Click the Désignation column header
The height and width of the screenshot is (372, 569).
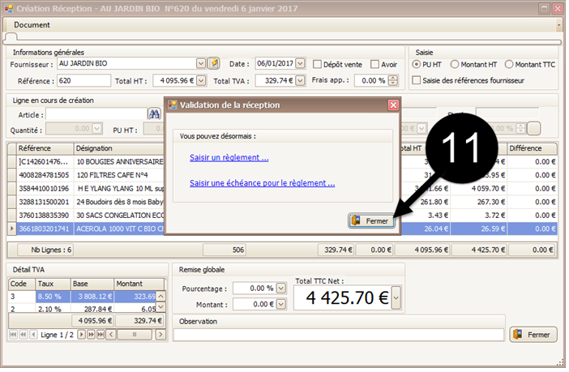[x=119, y=148]
